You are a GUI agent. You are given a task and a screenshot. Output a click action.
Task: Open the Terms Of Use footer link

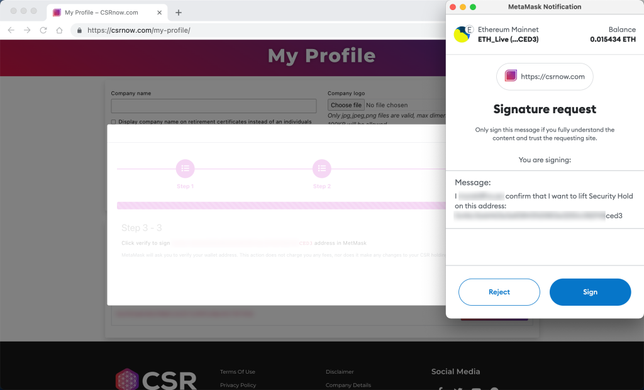coord(237,372)
